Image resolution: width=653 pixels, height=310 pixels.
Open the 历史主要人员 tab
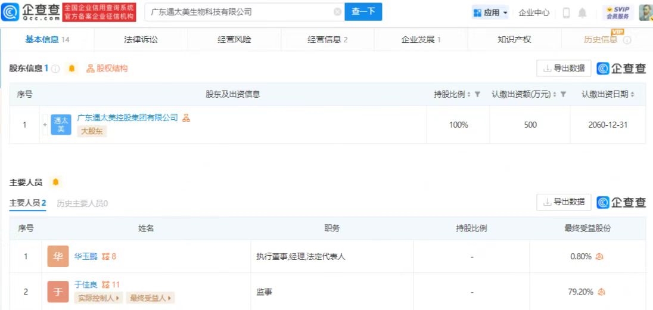pos(82,203)
